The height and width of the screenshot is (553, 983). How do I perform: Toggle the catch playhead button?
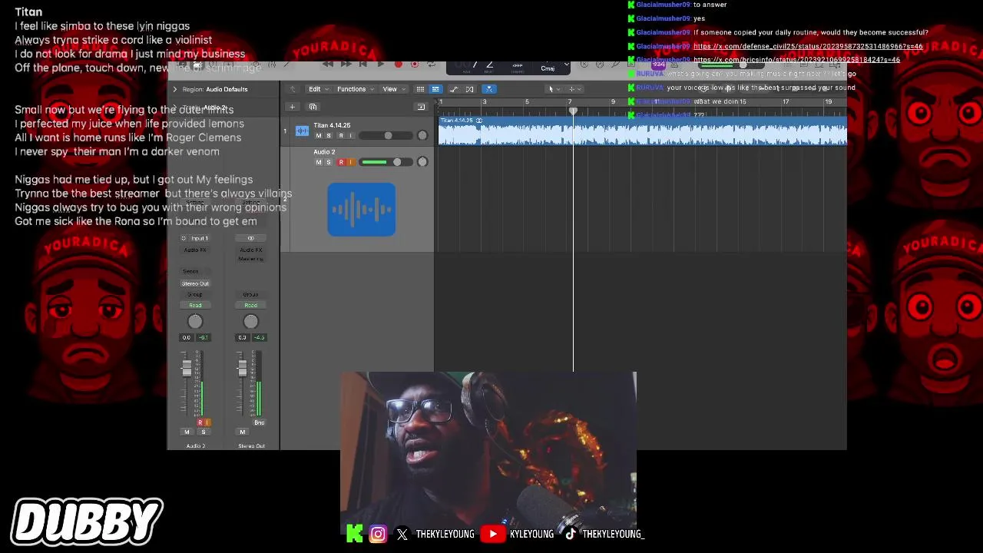click(x=488, y=89)
